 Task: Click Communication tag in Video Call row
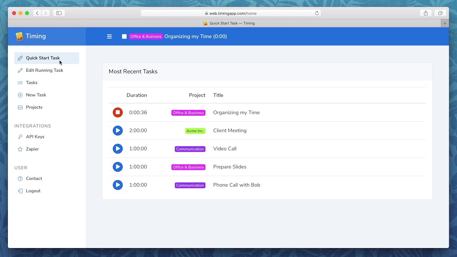click(x=190, y=149)
